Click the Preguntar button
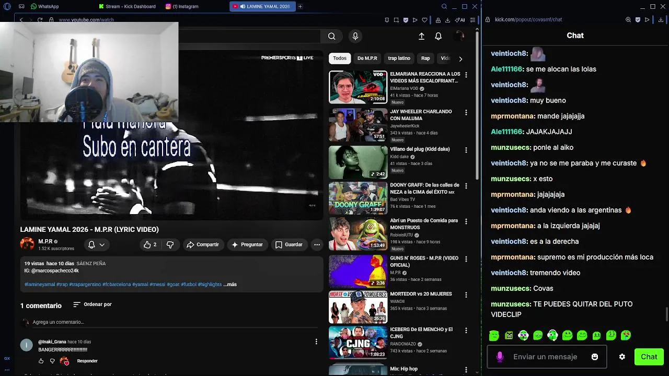Viewport: 669px width, 376px height. click(247, 244)
